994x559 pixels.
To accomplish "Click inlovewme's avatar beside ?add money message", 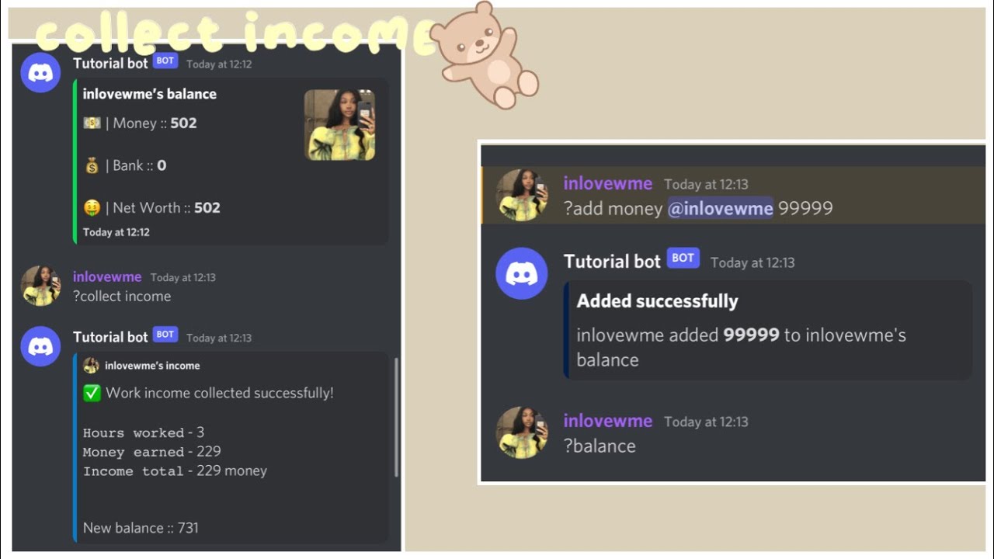I will pyautogui.click(x=522, y=195).
